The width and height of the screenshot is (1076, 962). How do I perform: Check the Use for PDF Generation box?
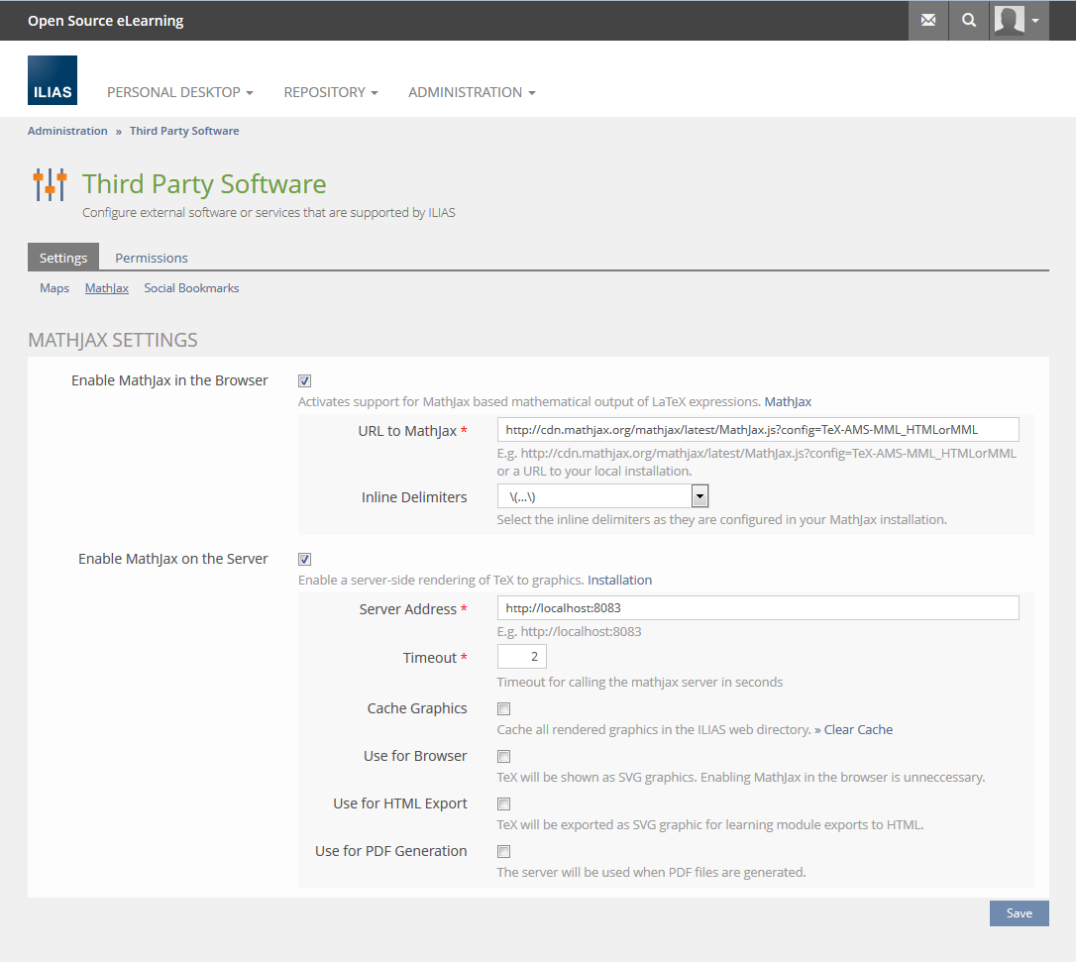504,851
